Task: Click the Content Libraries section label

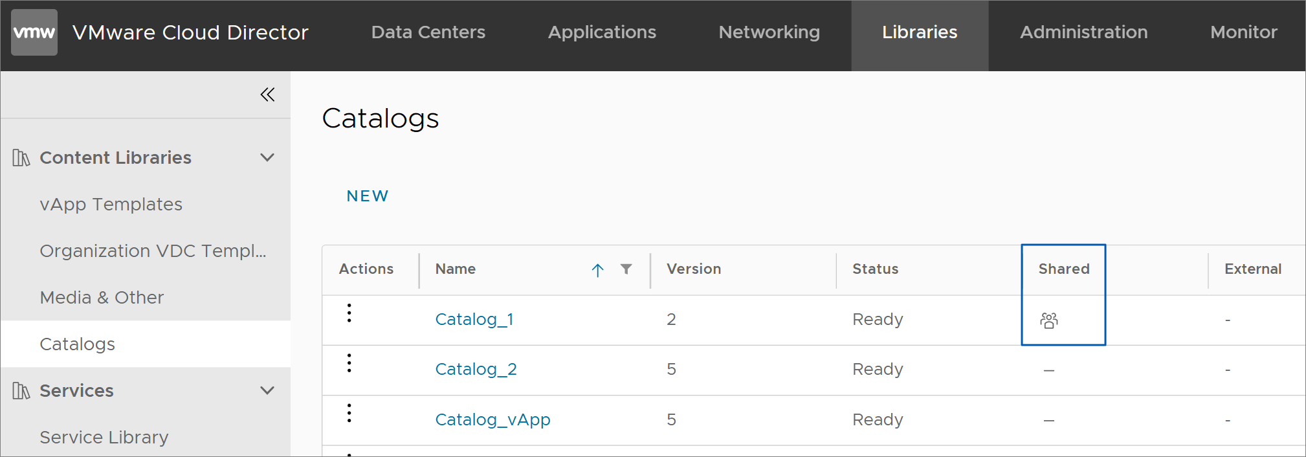Action: (x=116, y=158)
